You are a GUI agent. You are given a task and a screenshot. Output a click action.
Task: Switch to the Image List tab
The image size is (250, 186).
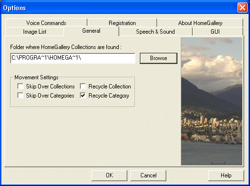click(35, 32)
